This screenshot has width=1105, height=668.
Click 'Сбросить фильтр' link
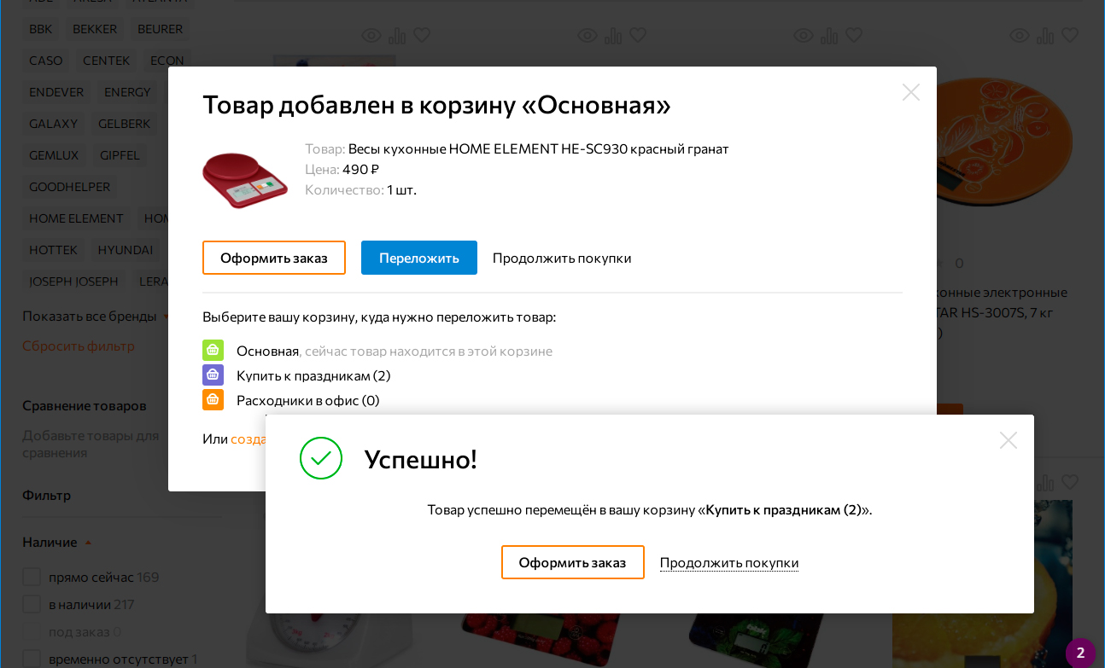[x=79, y=346]
